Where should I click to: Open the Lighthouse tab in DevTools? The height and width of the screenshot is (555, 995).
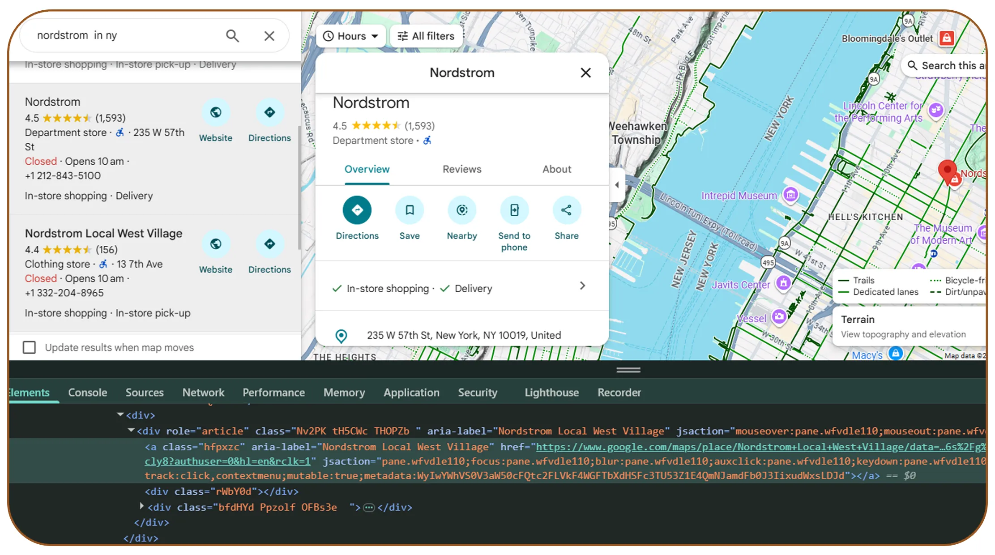pyautogui.click(x=552, y=393)
